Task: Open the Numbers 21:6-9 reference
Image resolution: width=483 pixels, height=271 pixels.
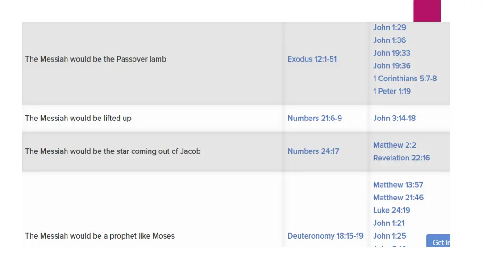Action: click(x=315, y=118)
